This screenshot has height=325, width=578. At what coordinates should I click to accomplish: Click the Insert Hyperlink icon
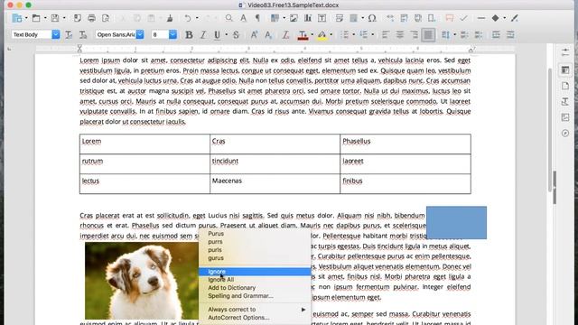coord(390,18)
